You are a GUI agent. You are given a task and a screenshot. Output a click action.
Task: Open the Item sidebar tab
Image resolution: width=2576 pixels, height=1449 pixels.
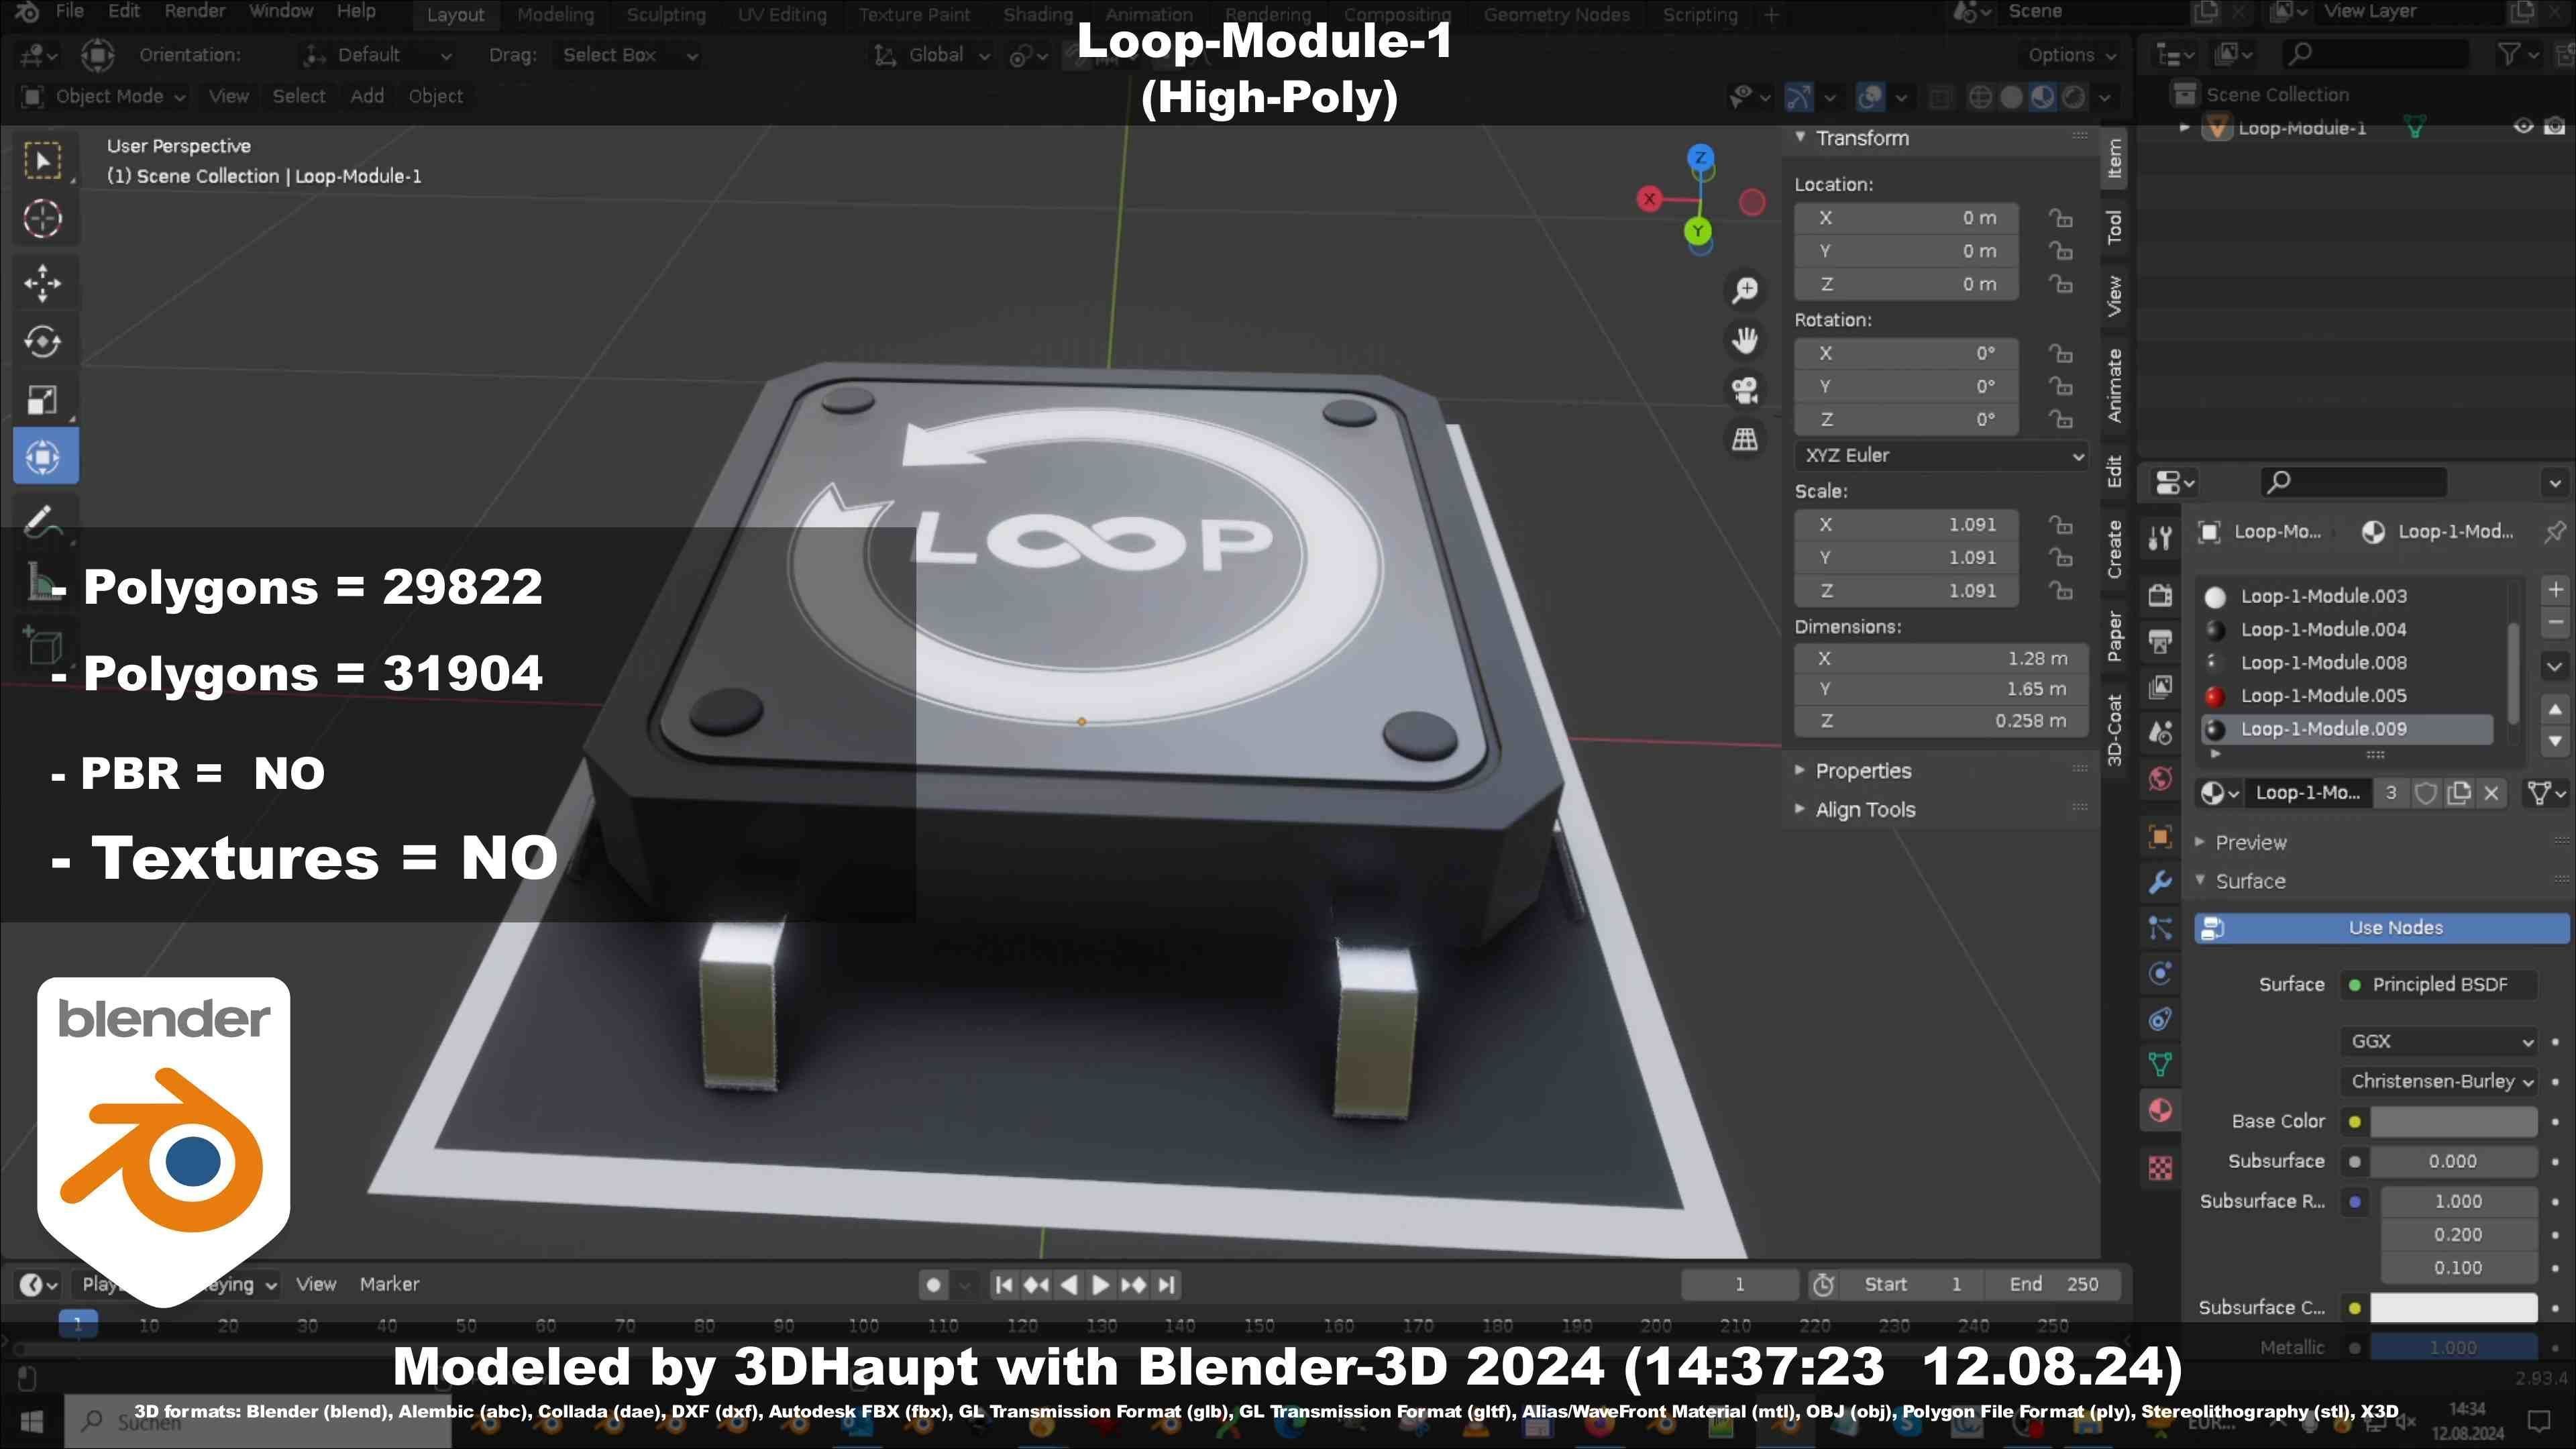point(2114,158)
